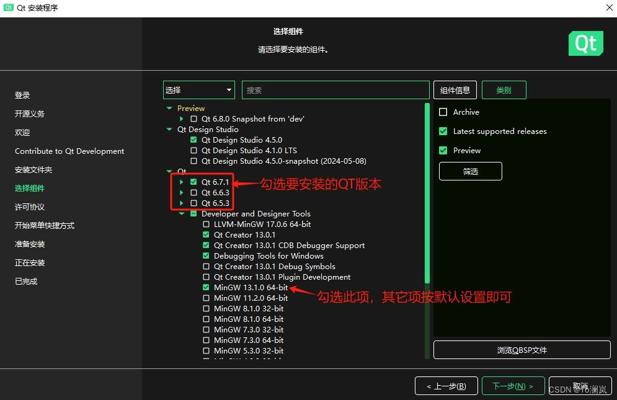
Task: Expand the Qt 6.7.1 node
Action: [182, 182]
